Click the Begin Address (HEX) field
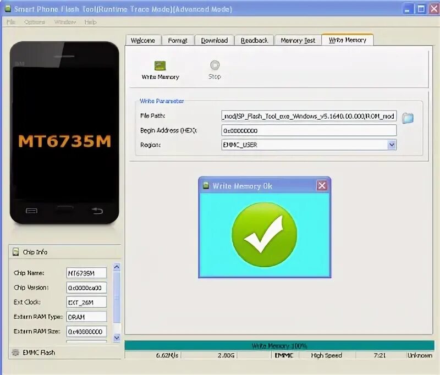Image resolution: width=440 pixels, height=375 pixels. coord(309,130)
